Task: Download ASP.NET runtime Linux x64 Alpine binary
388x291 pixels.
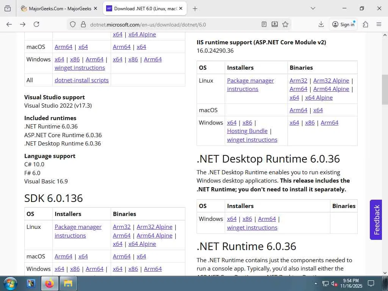Action: [x=319, y=97]
